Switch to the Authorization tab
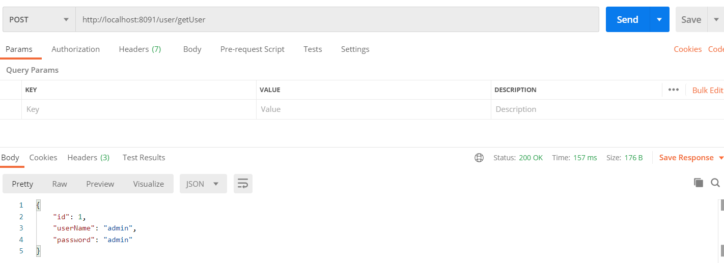The height and width of the screenshot is (263, 724). [75, 49]
